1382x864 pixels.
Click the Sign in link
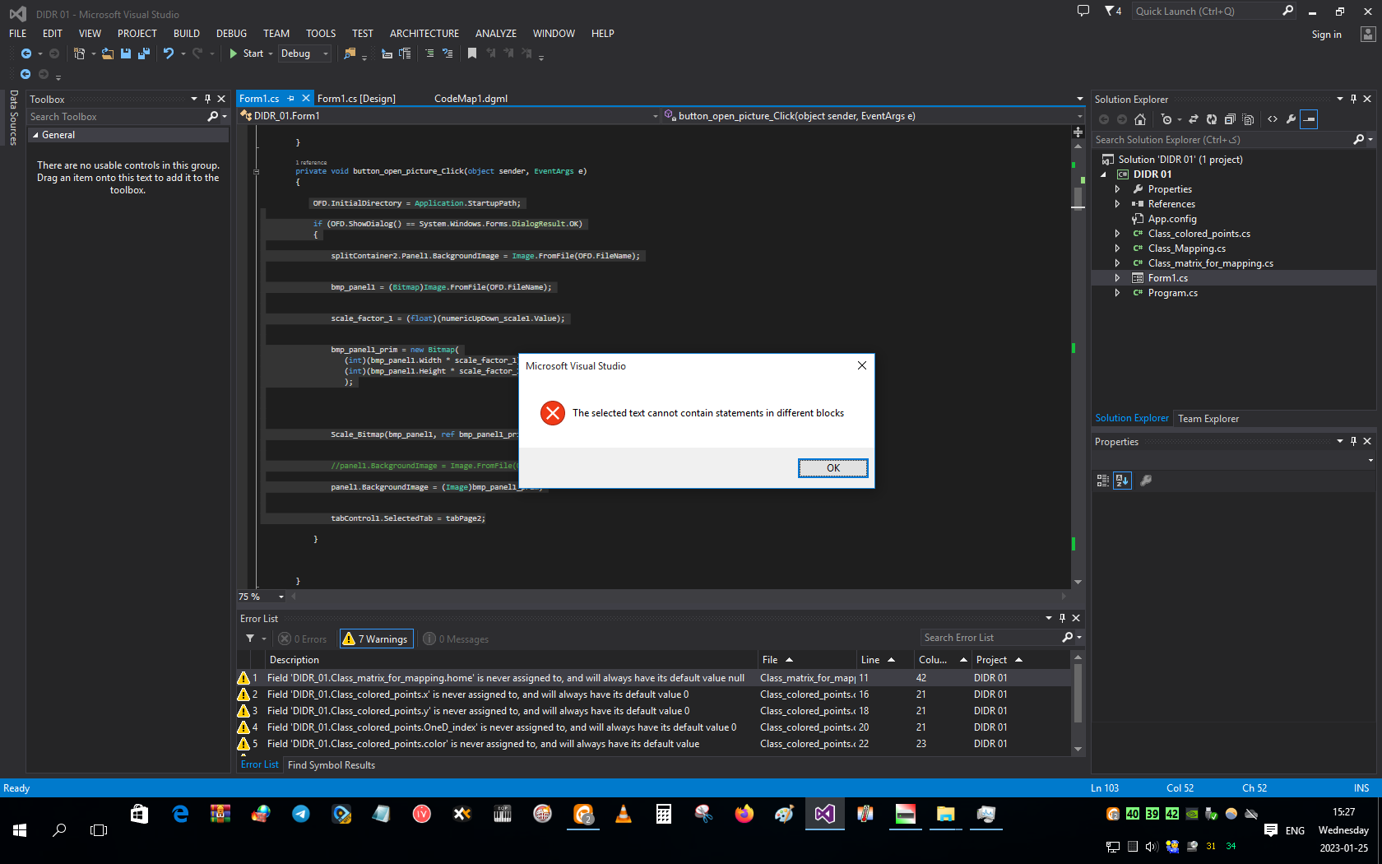[x=1326, y=35]
